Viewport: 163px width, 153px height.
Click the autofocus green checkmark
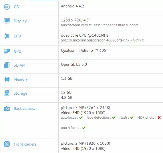pyautogui.click(x=81, y=118)
